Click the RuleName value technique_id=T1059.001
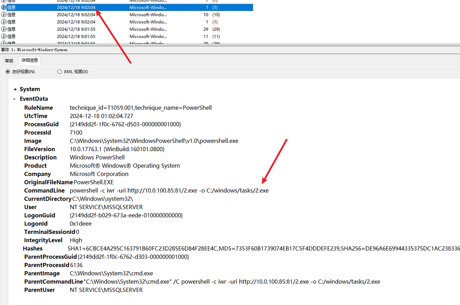This screenshot has height=305, width=460. 141,108
